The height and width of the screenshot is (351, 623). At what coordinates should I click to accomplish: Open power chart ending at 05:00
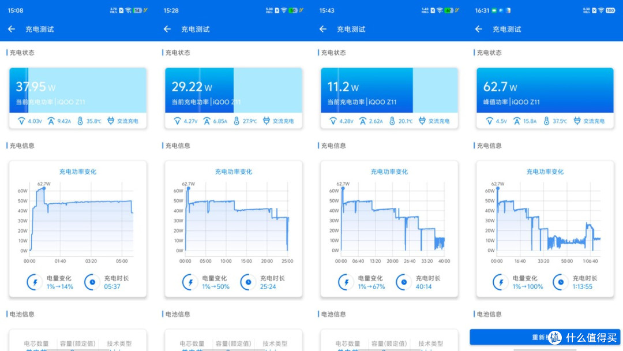coord(76,222)
